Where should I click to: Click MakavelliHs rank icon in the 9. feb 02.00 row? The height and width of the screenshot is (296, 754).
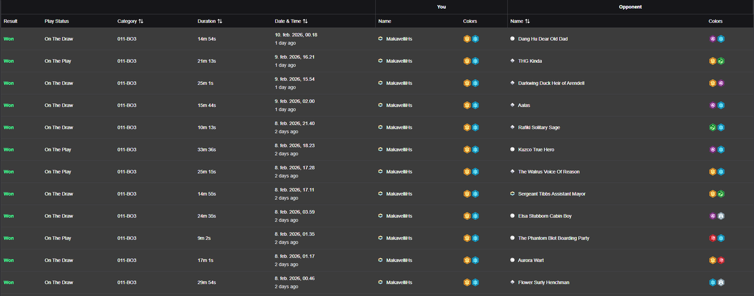(x=381, y=106)
